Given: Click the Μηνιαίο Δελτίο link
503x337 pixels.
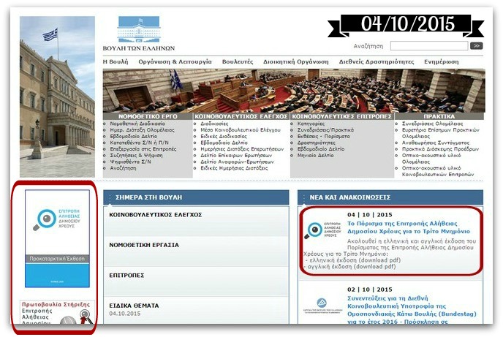Looking at the screenshot, I should [x=317, y=155].
